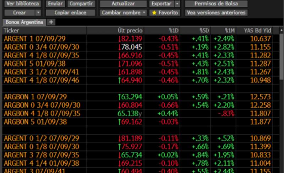Select the ARGBON 4 1/8 07/09/35 ticker
This screenshot has width=284, height=173.
42,114
